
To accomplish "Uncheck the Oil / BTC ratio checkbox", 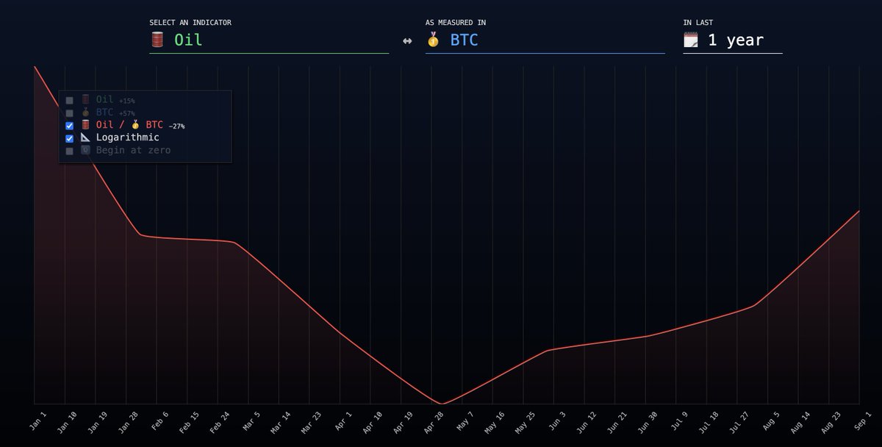I will click(69, 126).
